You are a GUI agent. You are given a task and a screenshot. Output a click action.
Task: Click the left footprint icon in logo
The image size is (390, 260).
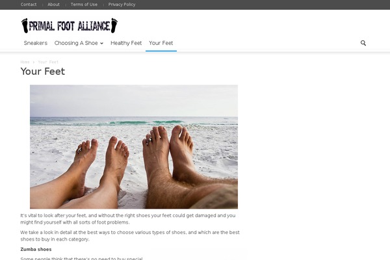pos(25,25)
